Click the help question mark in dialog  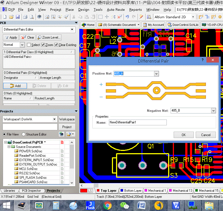point(203,60)
